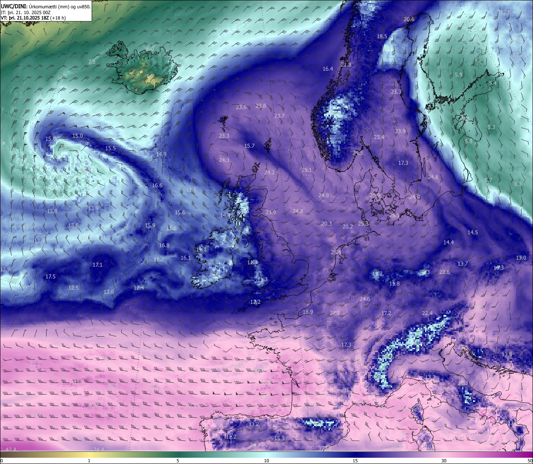Click the 5.9 value over Finland
Viewport: 533px width, 464px height.
(458, 74)
